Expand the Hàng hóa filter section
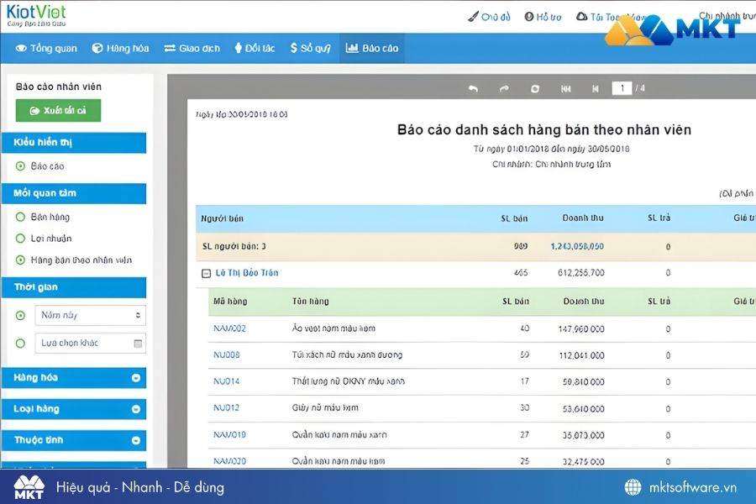Viewport: 756px width, 504px height. [x=135, y=378]
